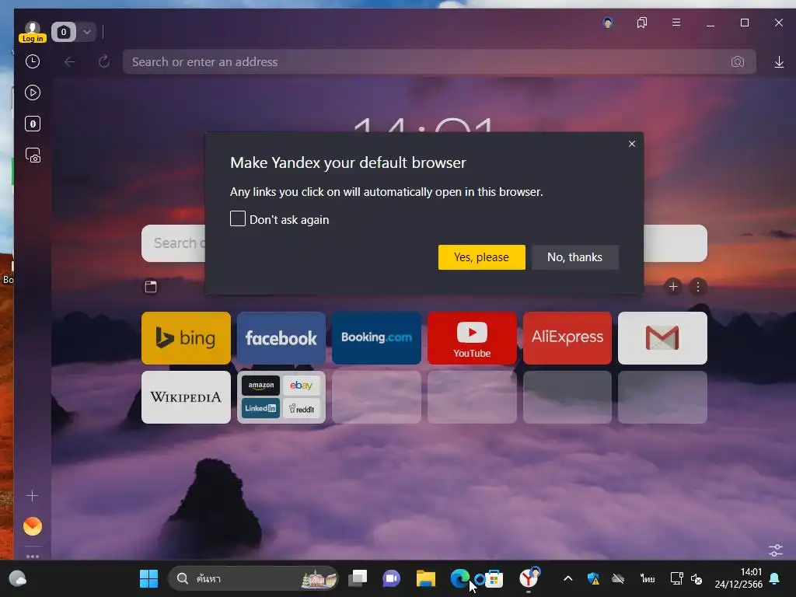Click the Log in profile icon

pyautogui.click(x=33, y=31)
